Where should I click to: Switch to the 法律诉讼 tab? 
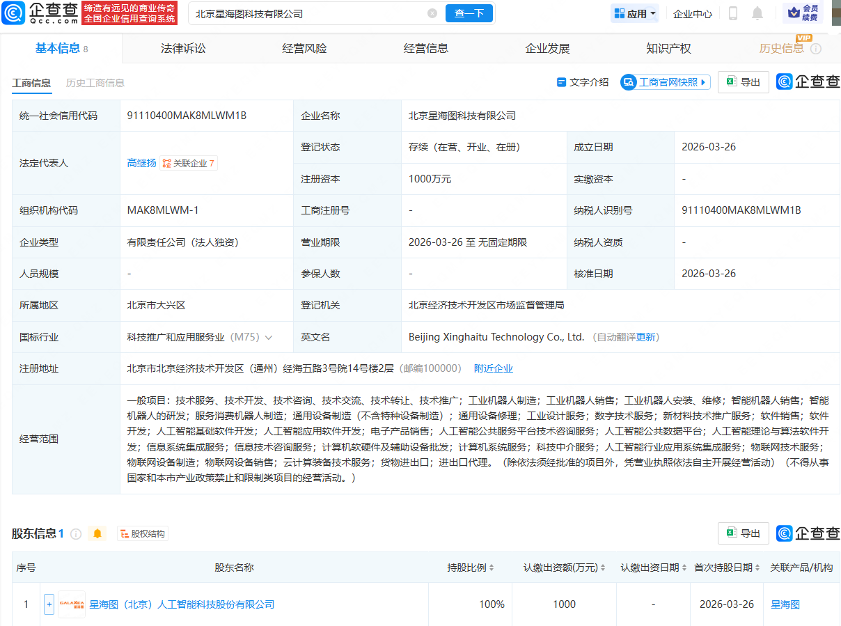[182, 48]
